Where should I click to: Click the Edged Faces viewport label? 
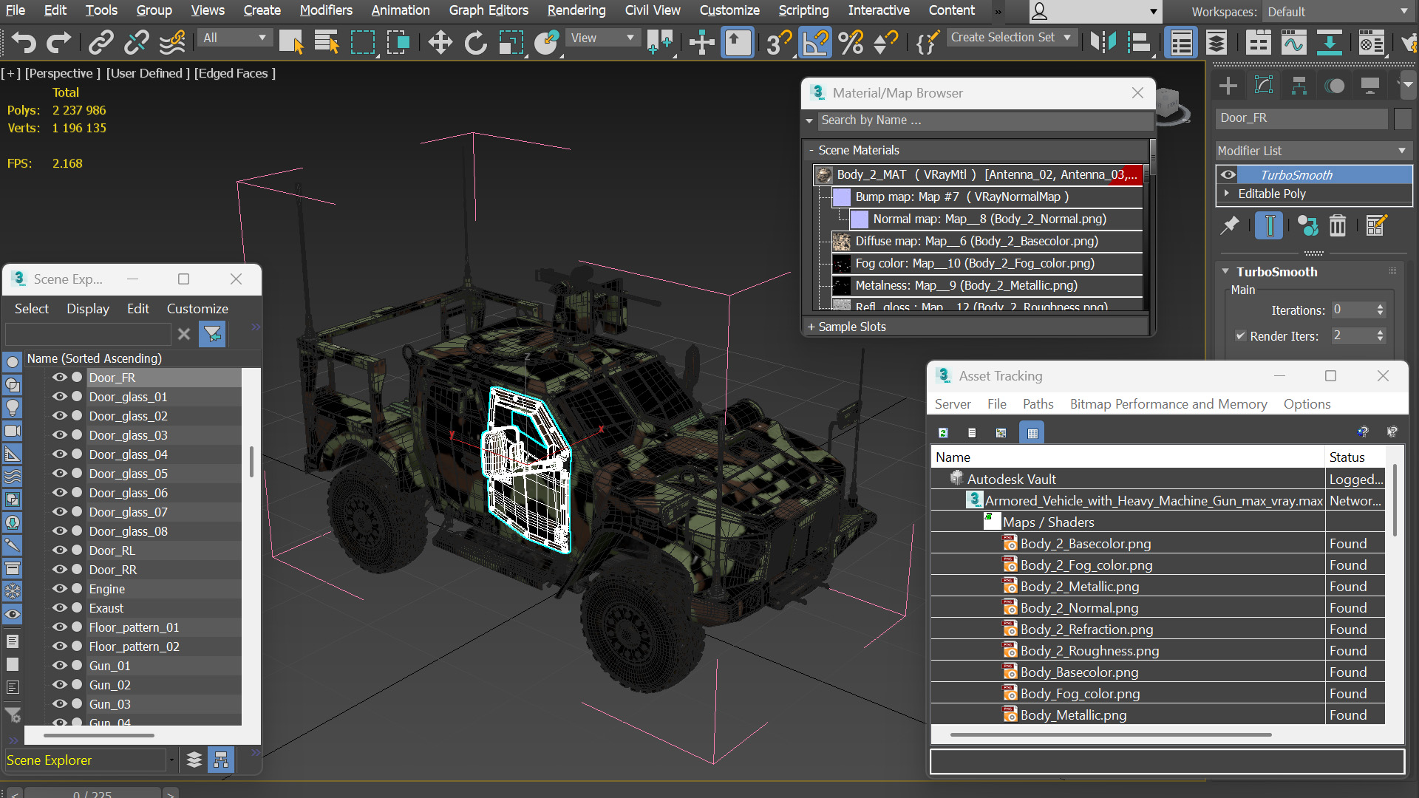coord(234,73)
